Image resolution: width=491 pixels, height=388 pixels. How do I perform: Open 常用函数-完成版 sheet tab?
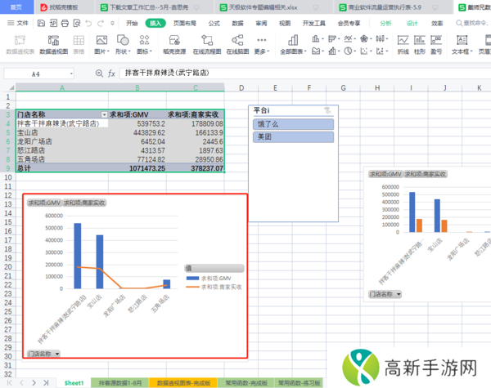click(246, 382)
